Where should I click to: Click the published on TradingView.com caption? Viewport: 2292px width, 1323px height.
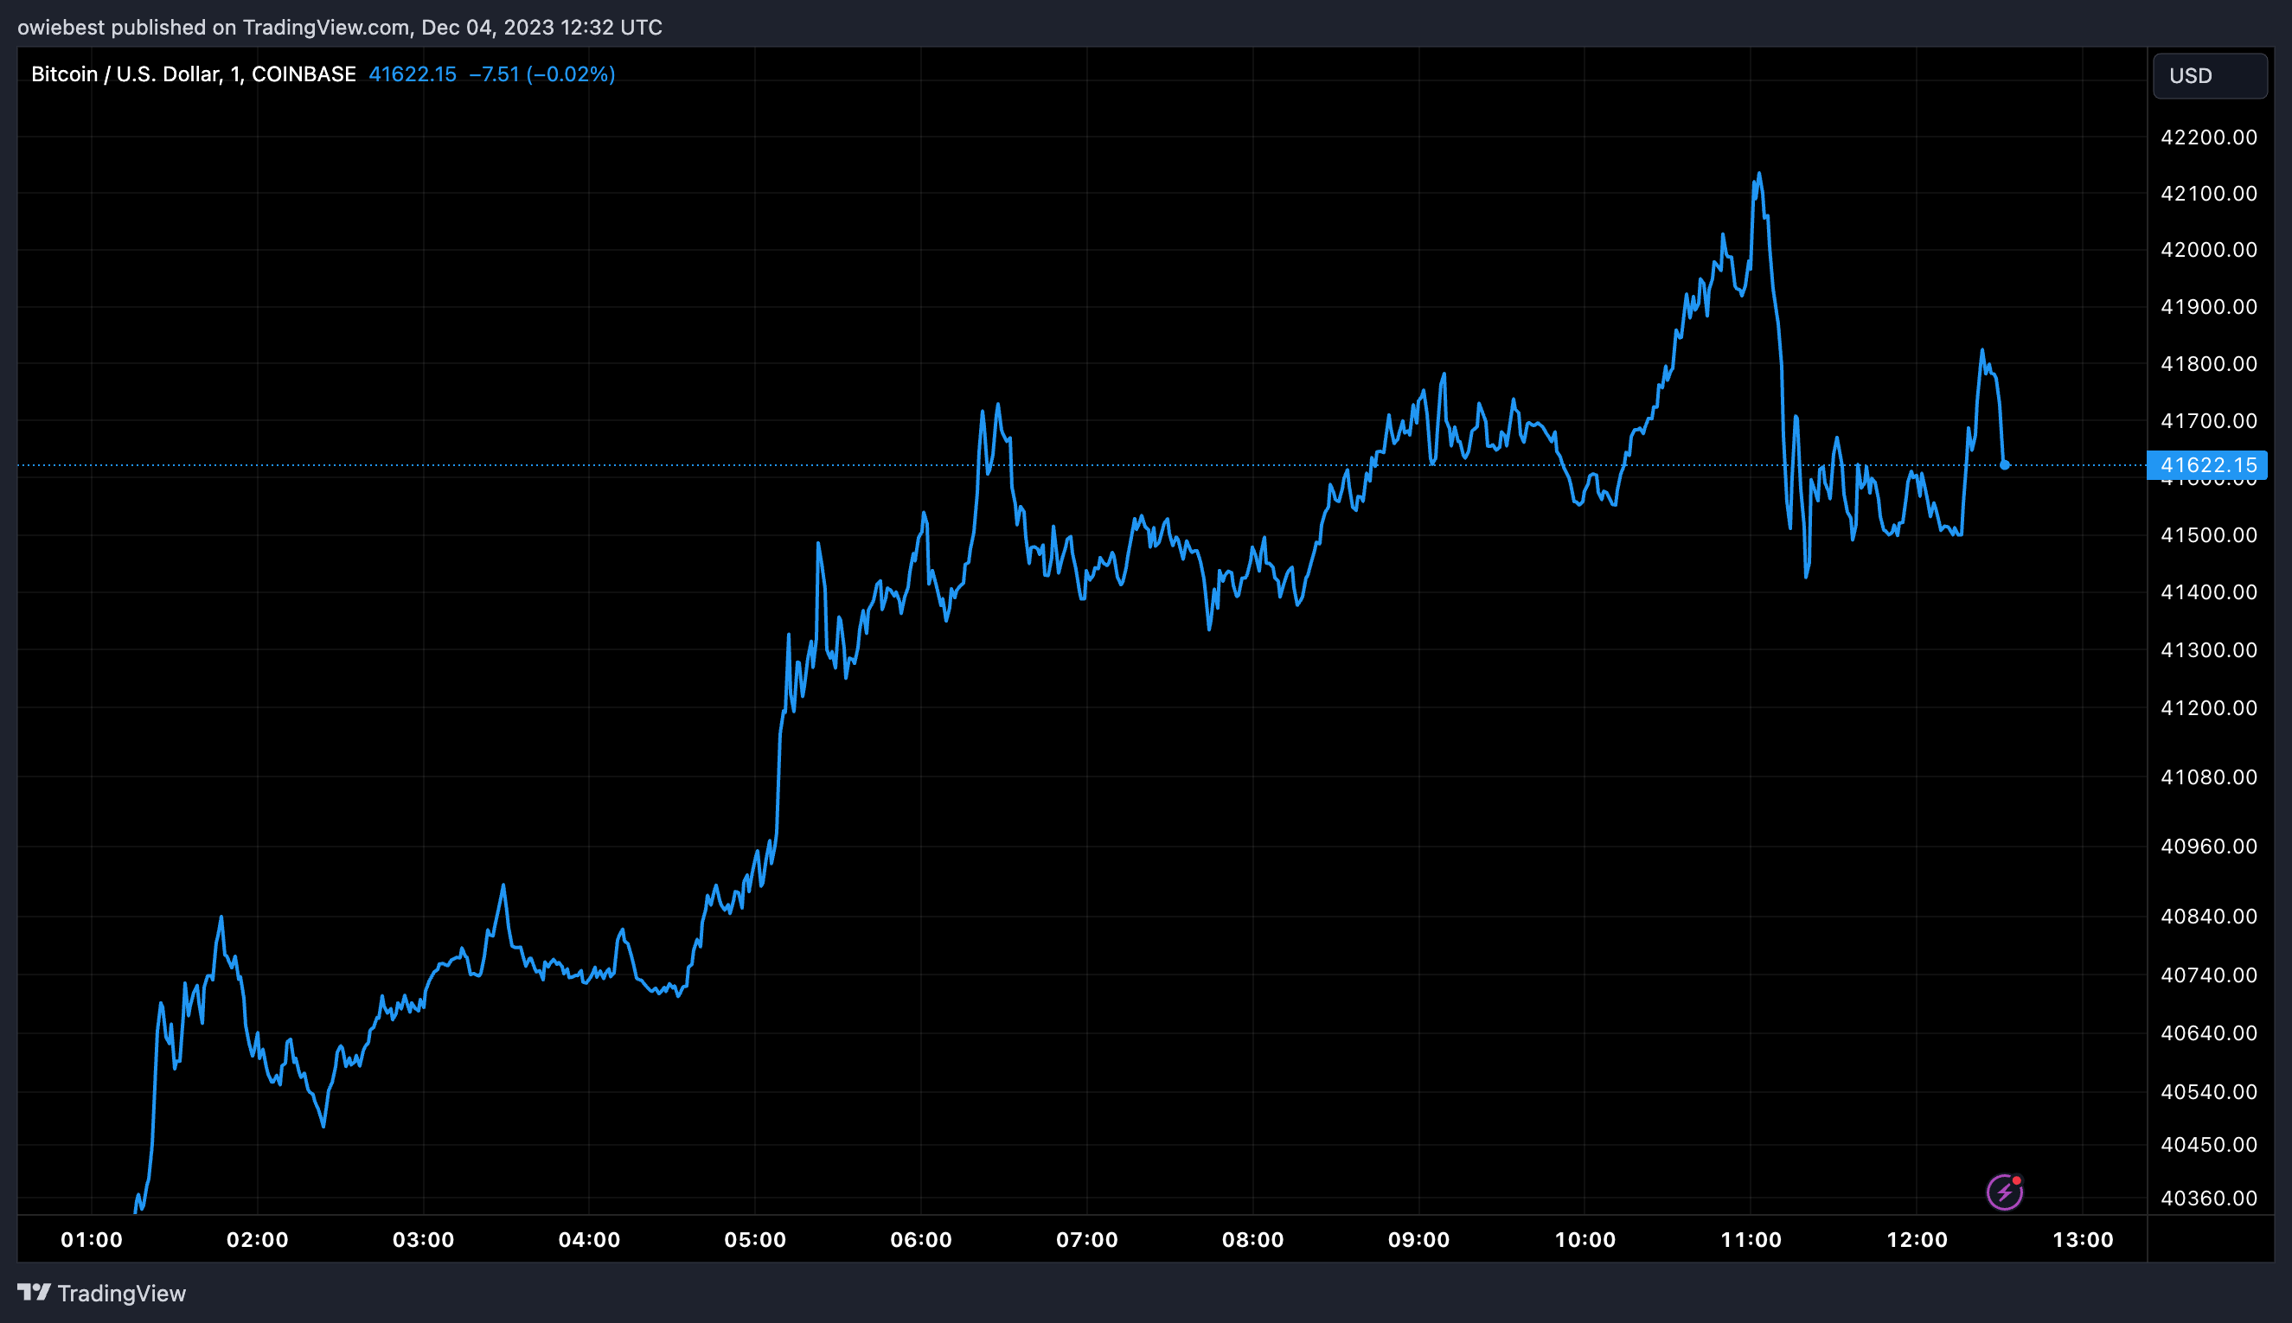(x=339, y=28)
